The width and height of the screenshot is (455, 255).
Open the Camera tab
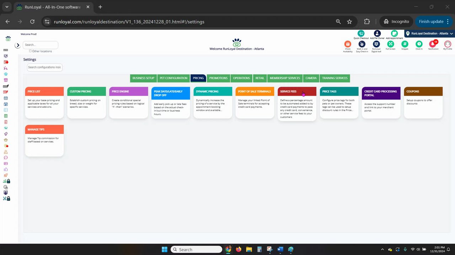[x=311, y=78]
